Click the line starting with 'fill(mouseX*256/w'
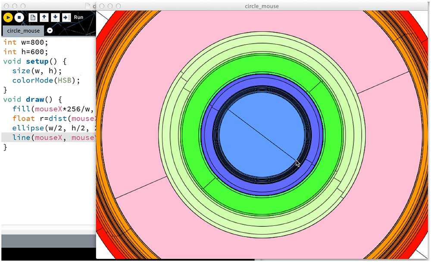 pyautogui.click(x=53, y=109)
